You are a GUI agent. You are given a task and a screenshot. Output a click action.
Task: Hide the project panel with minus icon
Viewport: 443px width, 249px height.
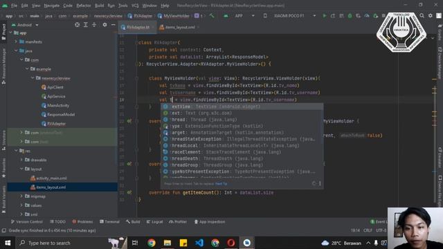pyautogui.click(x=113, y=25)
